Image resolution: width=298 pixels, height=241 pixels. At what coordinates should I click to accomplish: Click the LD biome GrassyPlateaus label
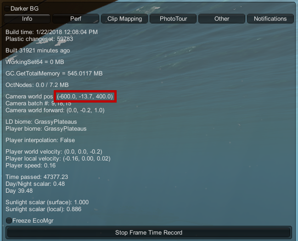pos(41,121)
